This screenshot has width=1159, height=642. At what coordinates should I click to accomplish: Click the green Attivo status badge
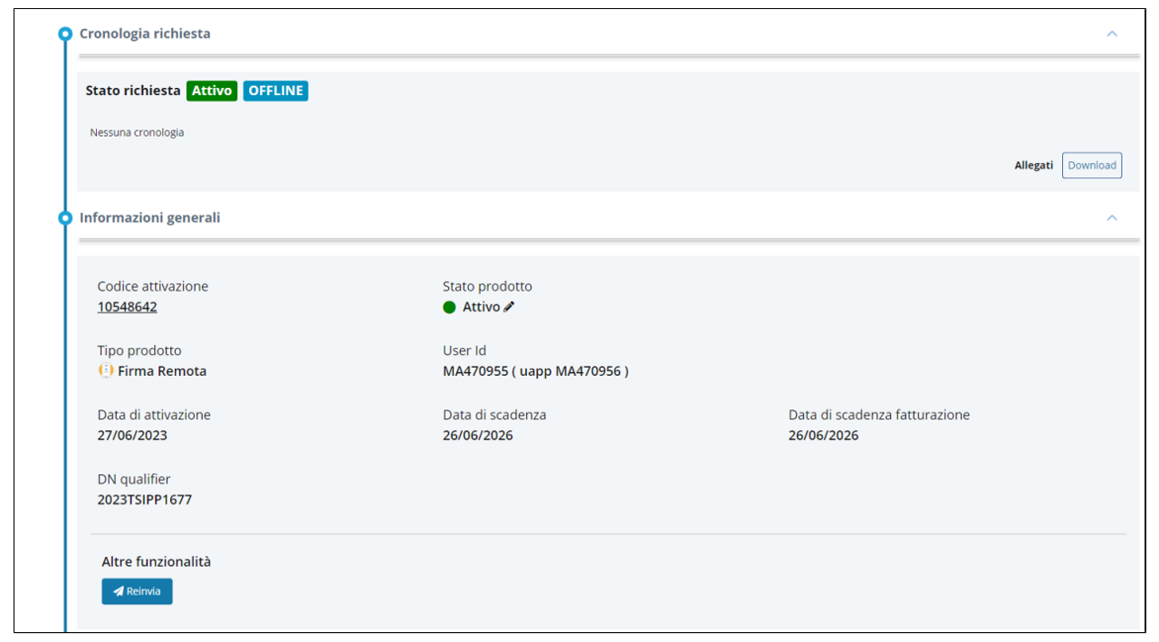(212, 91)
